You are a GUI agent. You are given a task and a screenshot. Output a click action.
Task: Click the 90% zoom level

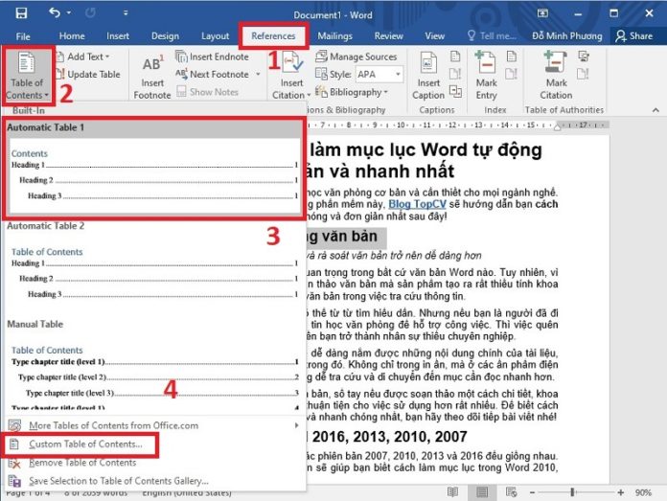click(x=643, y=492)
